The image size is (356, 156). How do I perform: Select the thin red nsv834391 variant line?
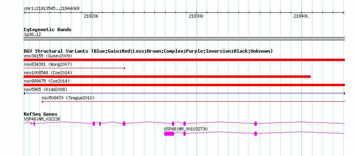pos(74,68)
